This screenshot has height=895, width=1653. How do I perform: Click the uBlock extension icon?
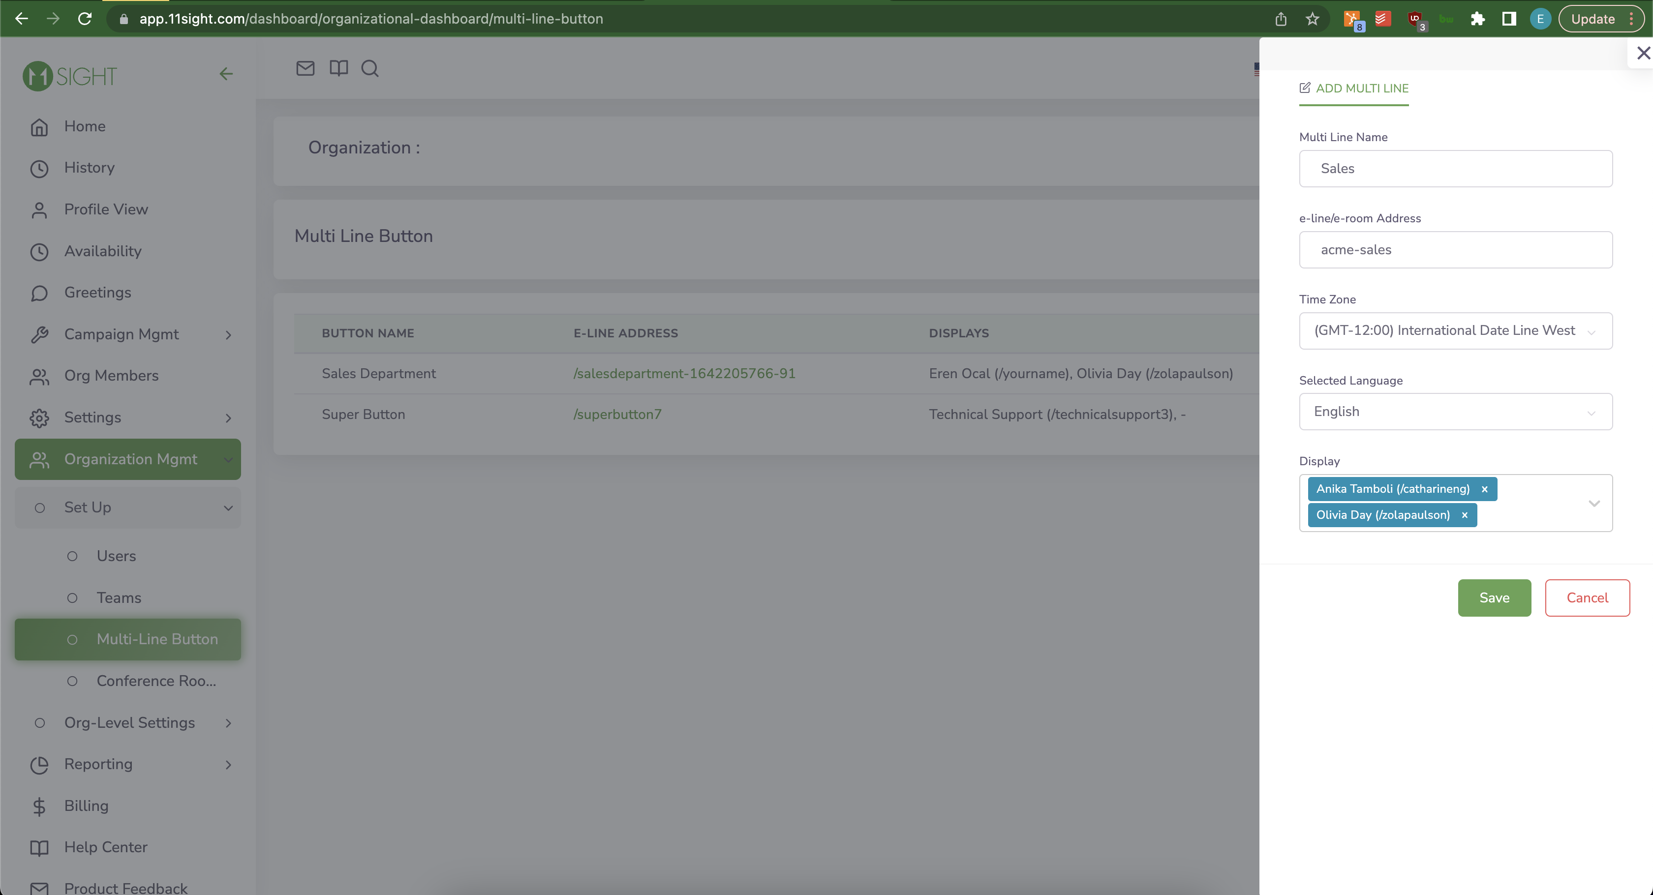pyautogui.click(x=1415, y=20)
